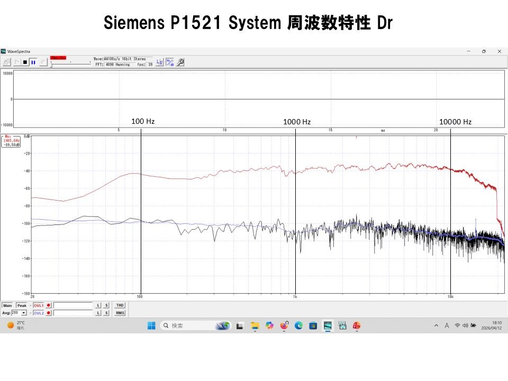This screenshot has width=508, height=381.
Task: Toggle the L/R channel display icon
Action: click(x=160, y=62)
